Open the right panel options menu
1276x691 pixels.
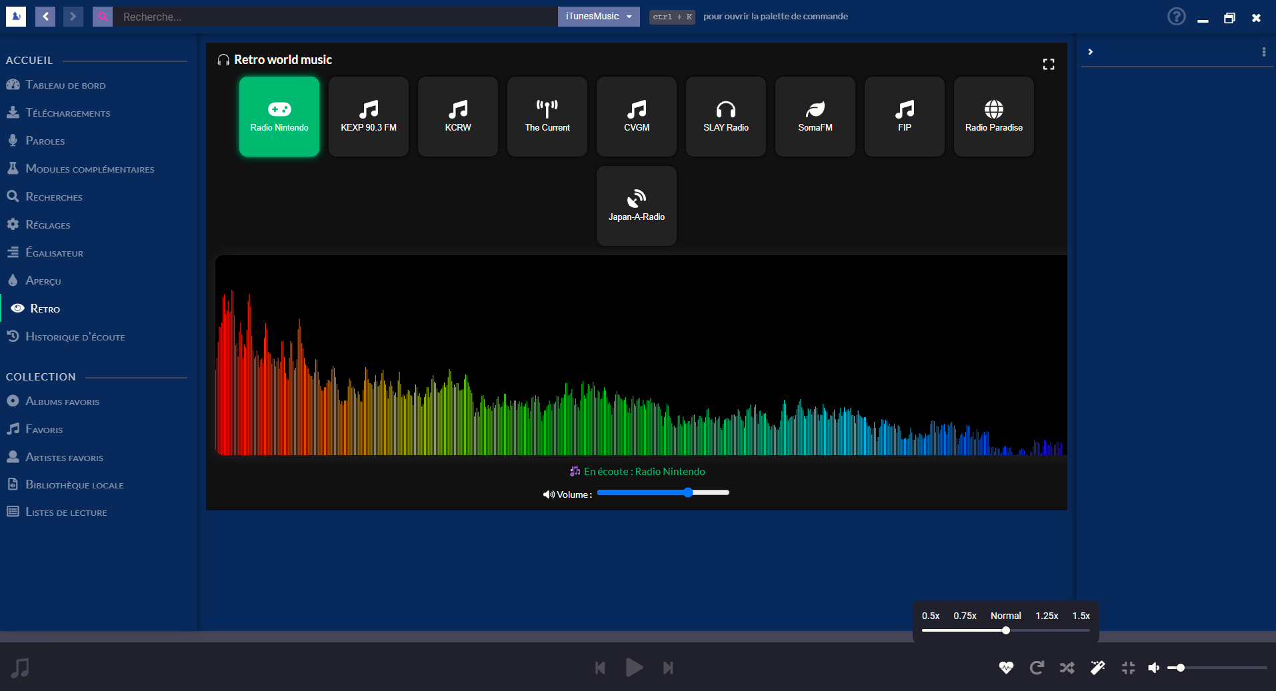pyautogui.click(x=1264, y=51)
